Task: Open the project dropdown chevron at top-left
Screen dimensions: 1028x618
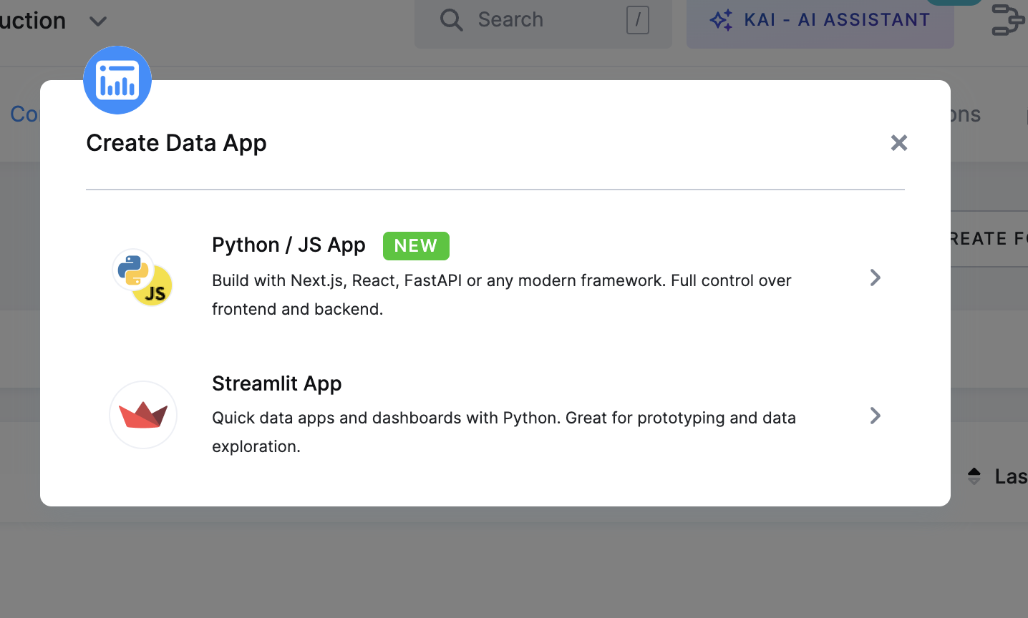Action: (98, 21)
